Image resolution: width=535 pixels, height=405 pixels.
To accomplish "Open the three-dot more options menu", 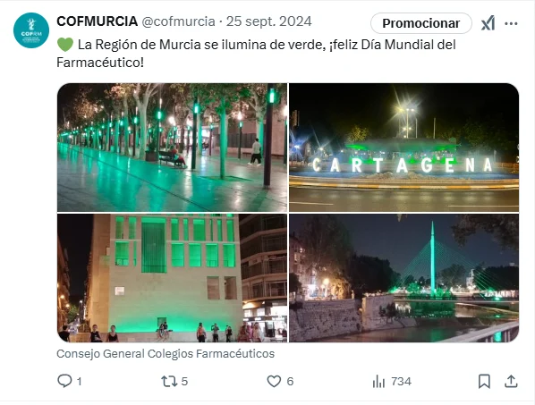I will click(511, 23).
